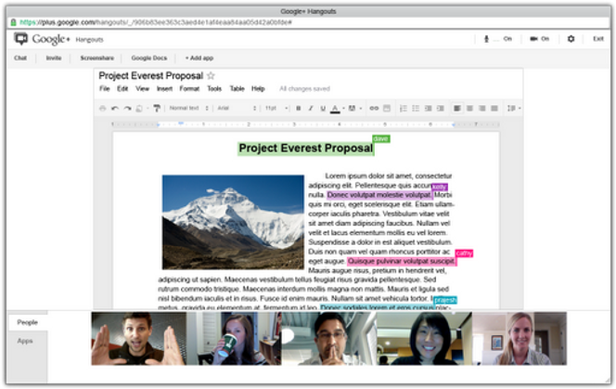The width and height of the screenshot is (616, 389).
Task: Align text to the right
Action: (482, 109)
